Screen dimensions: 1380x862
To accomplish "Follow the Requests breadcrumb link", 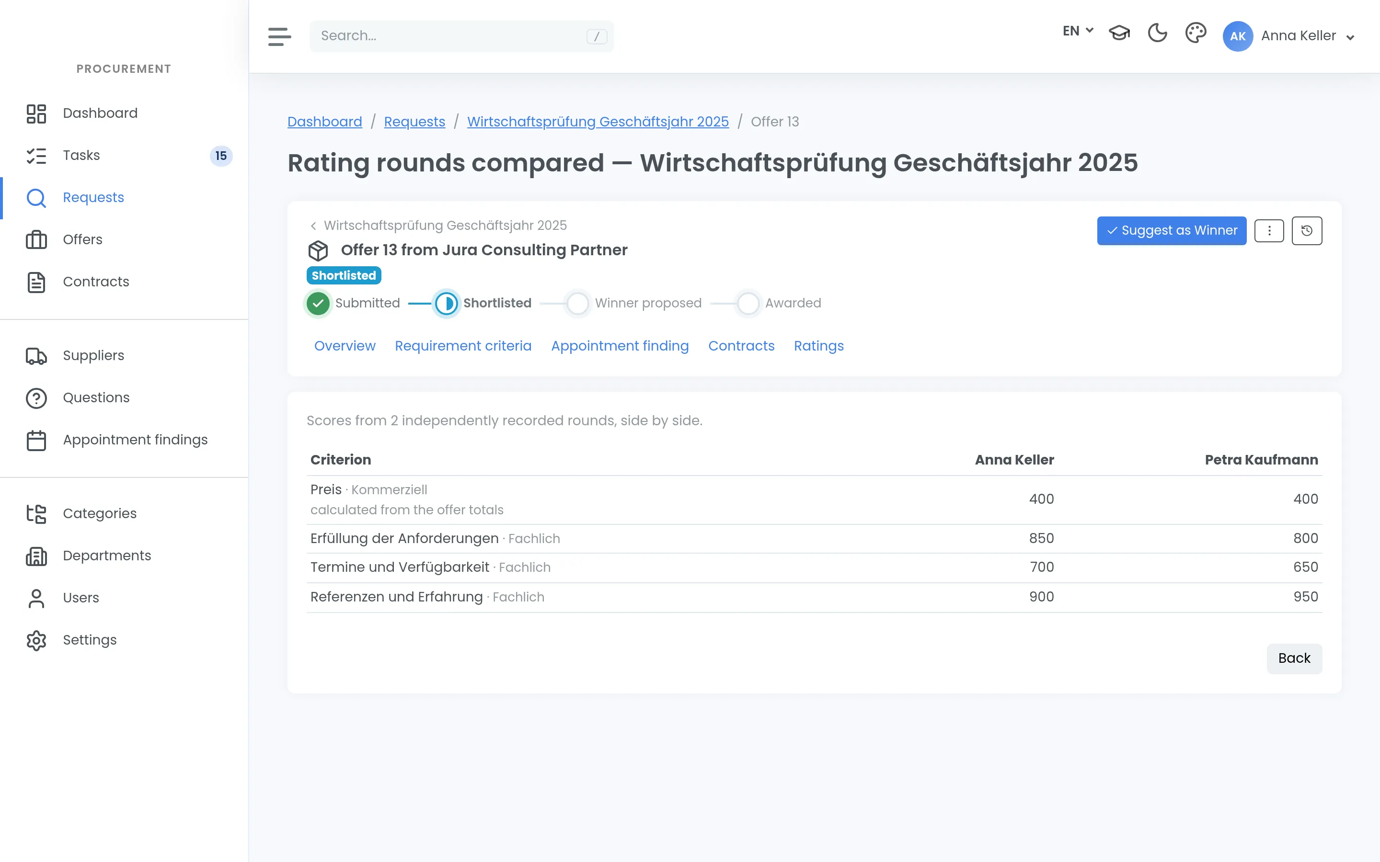I will point(414,122).
